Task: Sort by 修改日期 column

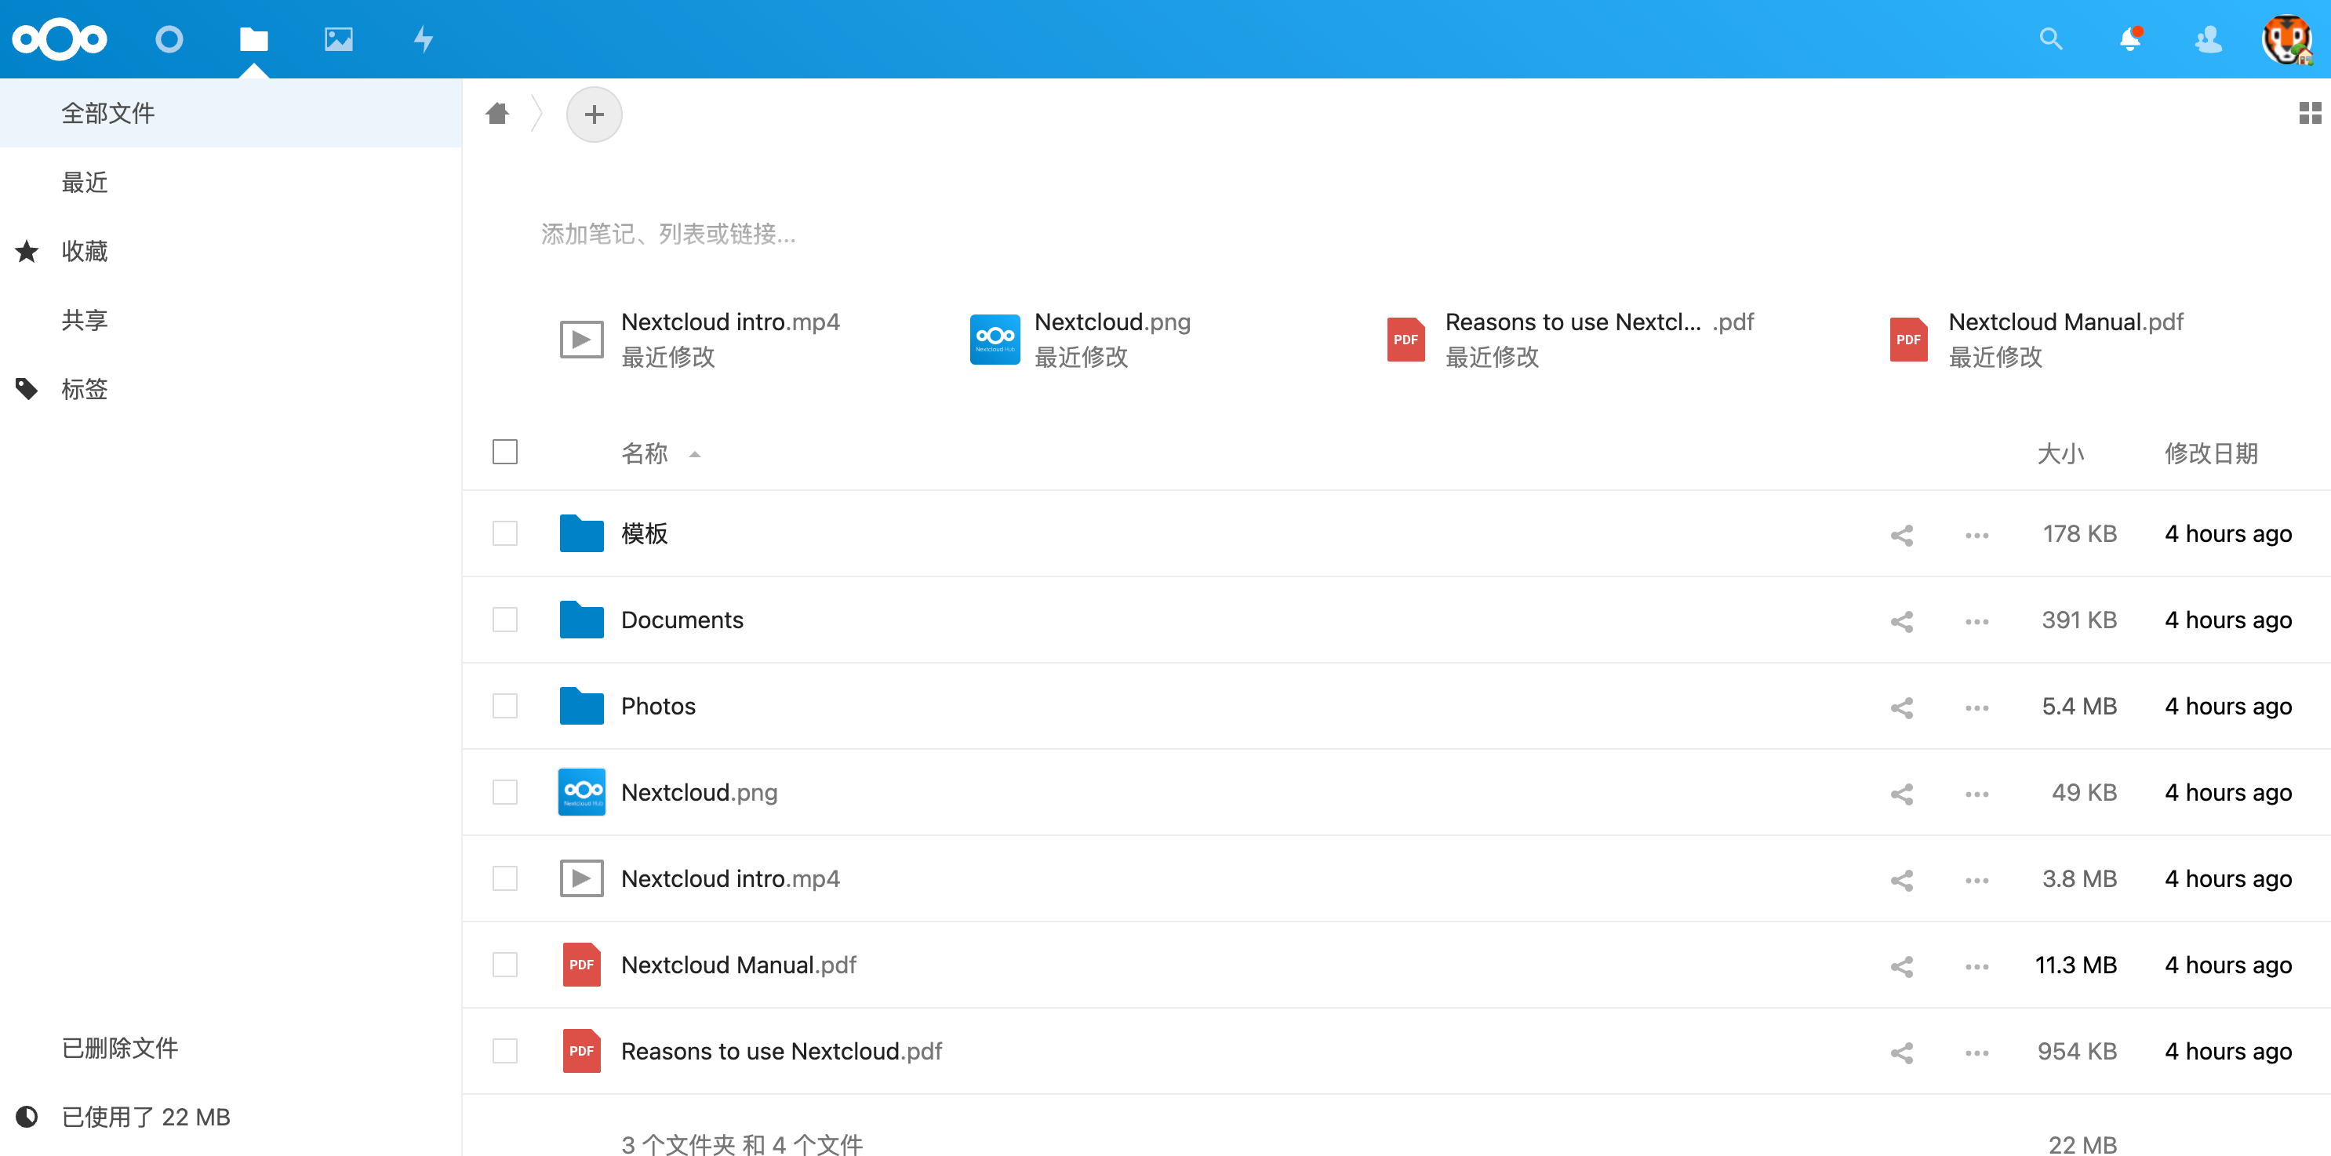Action: [x=2211, y=453]
